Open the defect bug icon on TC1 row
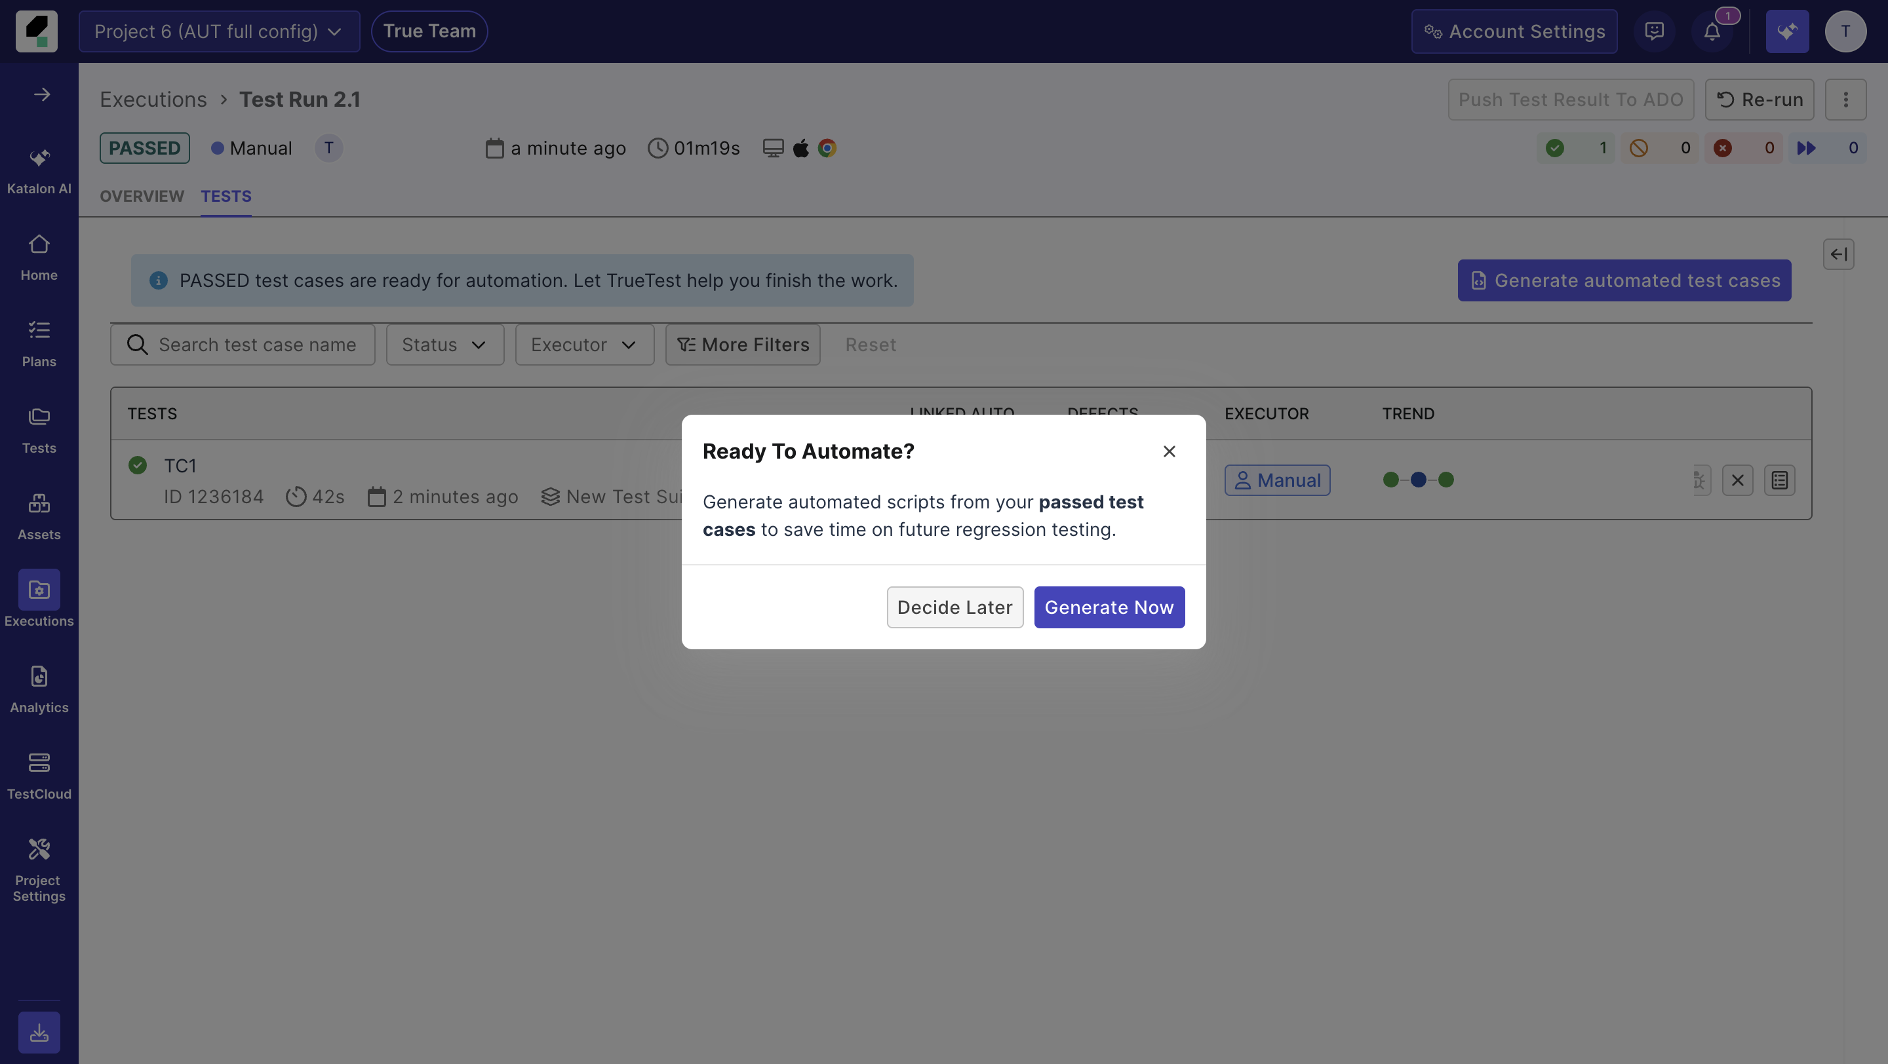The height and width of the screenshot is (1064, 1888). click(x=1701, y=480)
